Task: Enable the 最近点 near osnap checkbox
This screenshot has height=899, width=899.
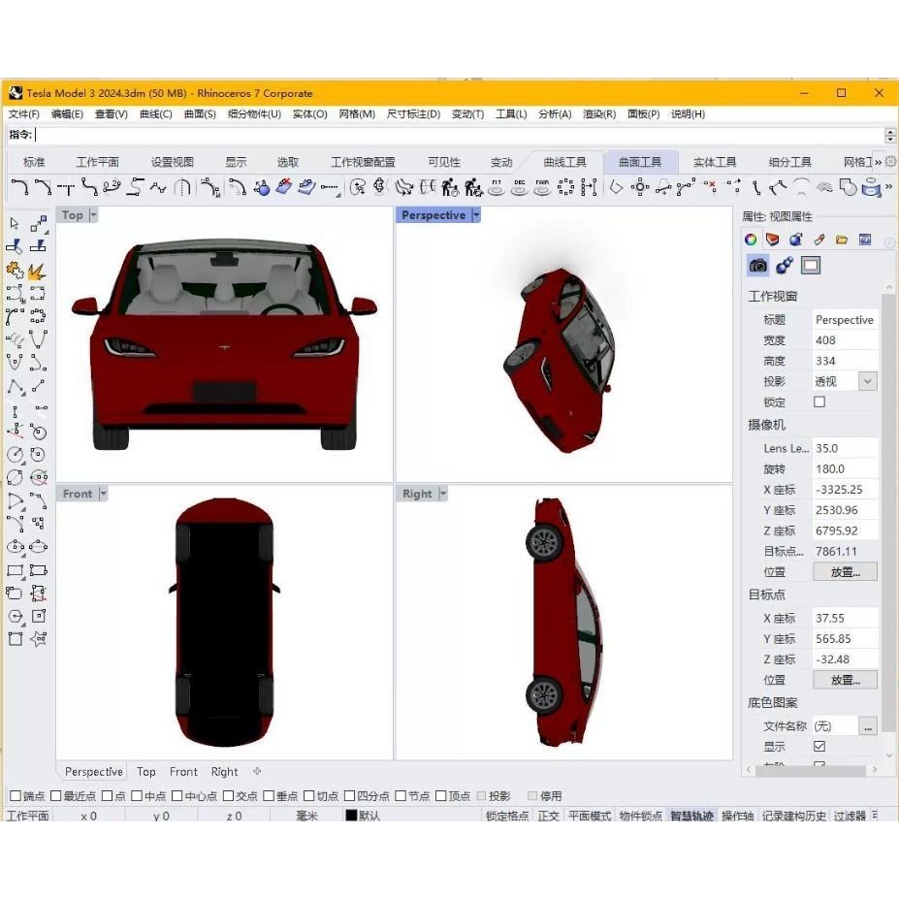Action: click(x=55, y=796)
